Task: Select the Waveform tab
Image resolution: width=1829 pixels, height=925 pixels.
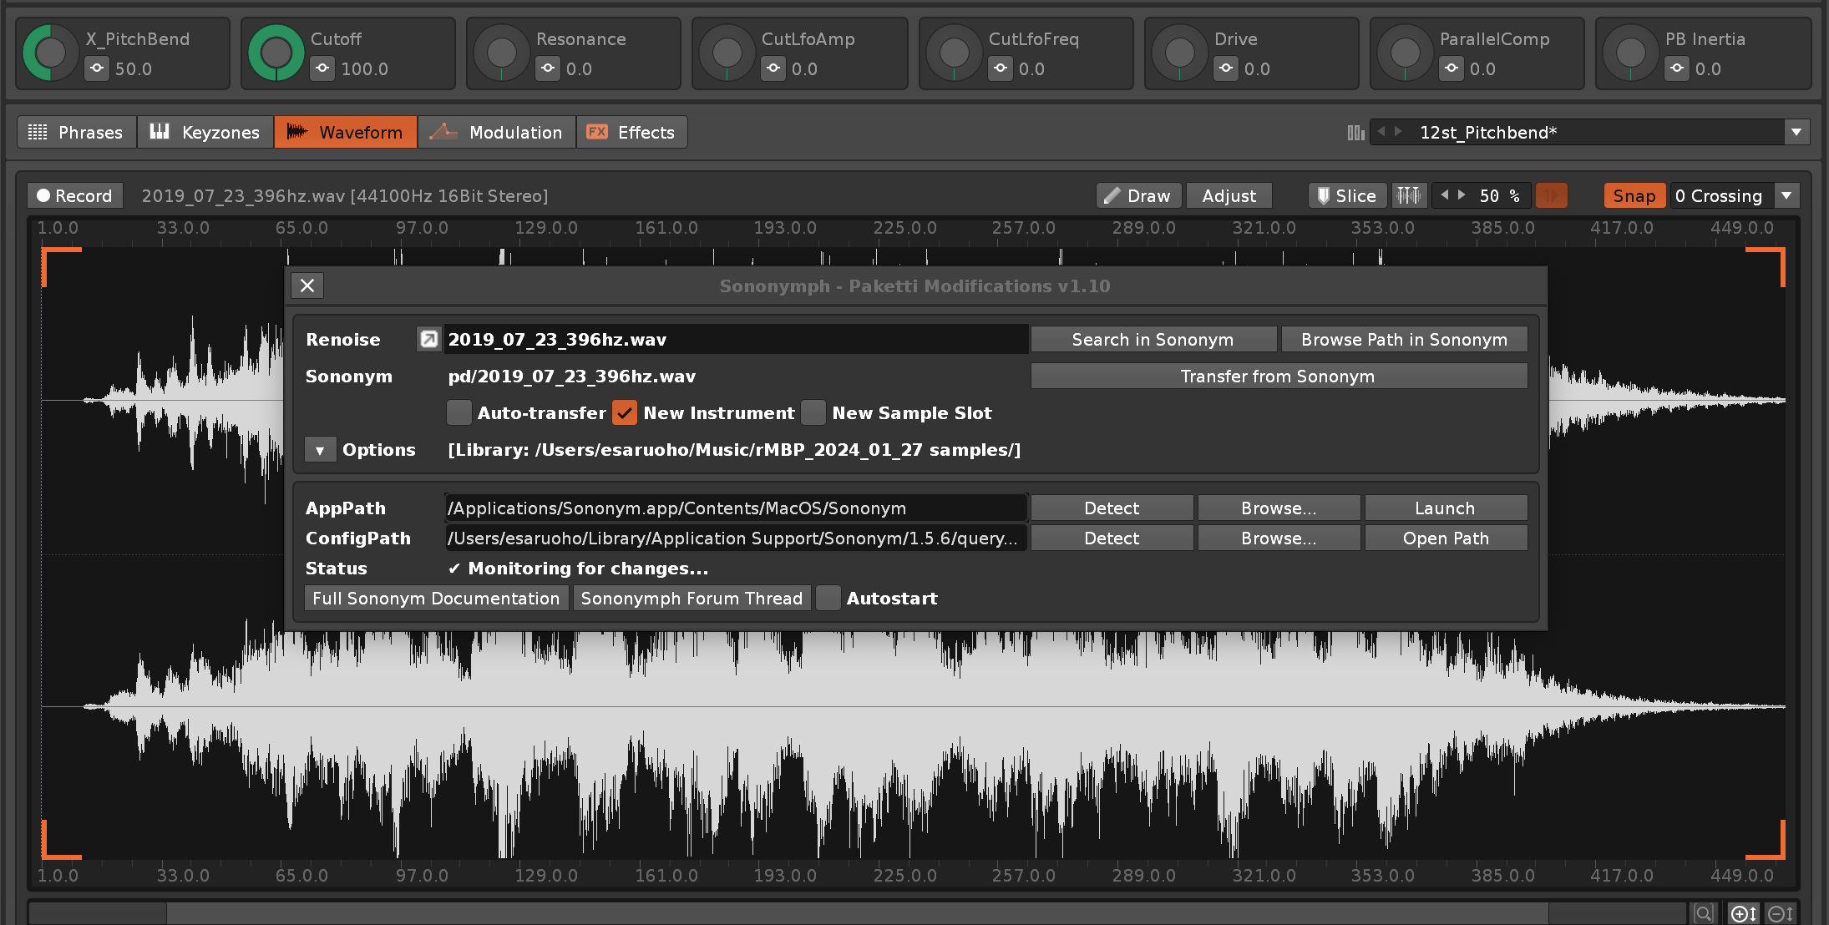Action: click(x=345, y=132)
